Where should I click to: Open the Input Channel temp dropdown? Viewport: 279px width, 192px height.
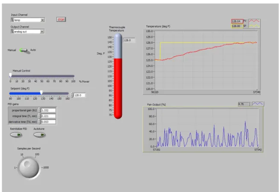tap(43, 20)
